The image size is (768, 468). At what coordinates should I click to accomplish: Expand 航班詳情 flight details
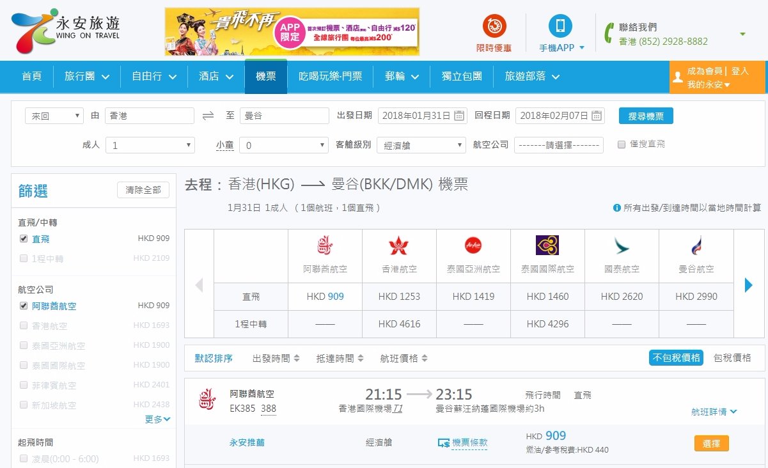[714, 412]
